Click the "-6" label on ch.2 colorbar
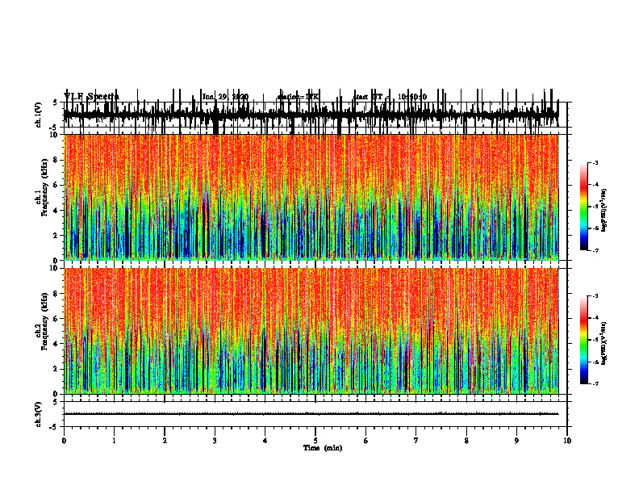Image resolution: width=639 pixels, height=494 pixels. (x=595, y=362)
